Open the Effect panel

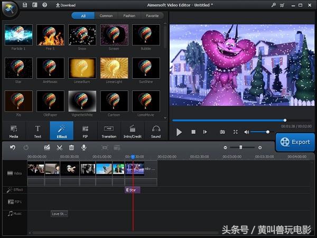(62, 131)
